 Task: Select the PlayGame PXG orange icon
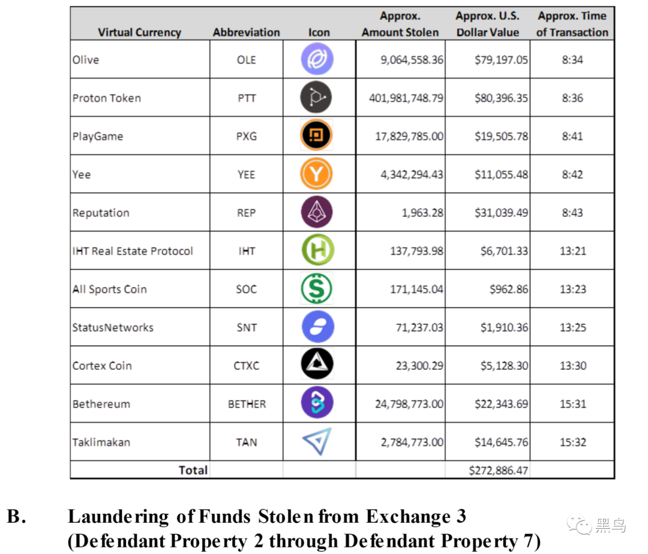tap(316, 136)
